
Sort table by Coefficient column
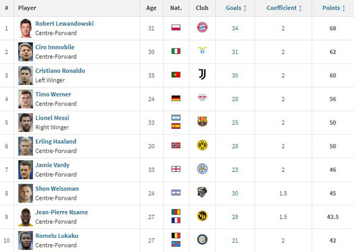(x=285, y=8)
